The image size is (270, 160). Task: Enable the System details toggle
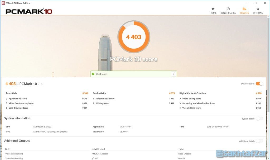coord(259,119)
